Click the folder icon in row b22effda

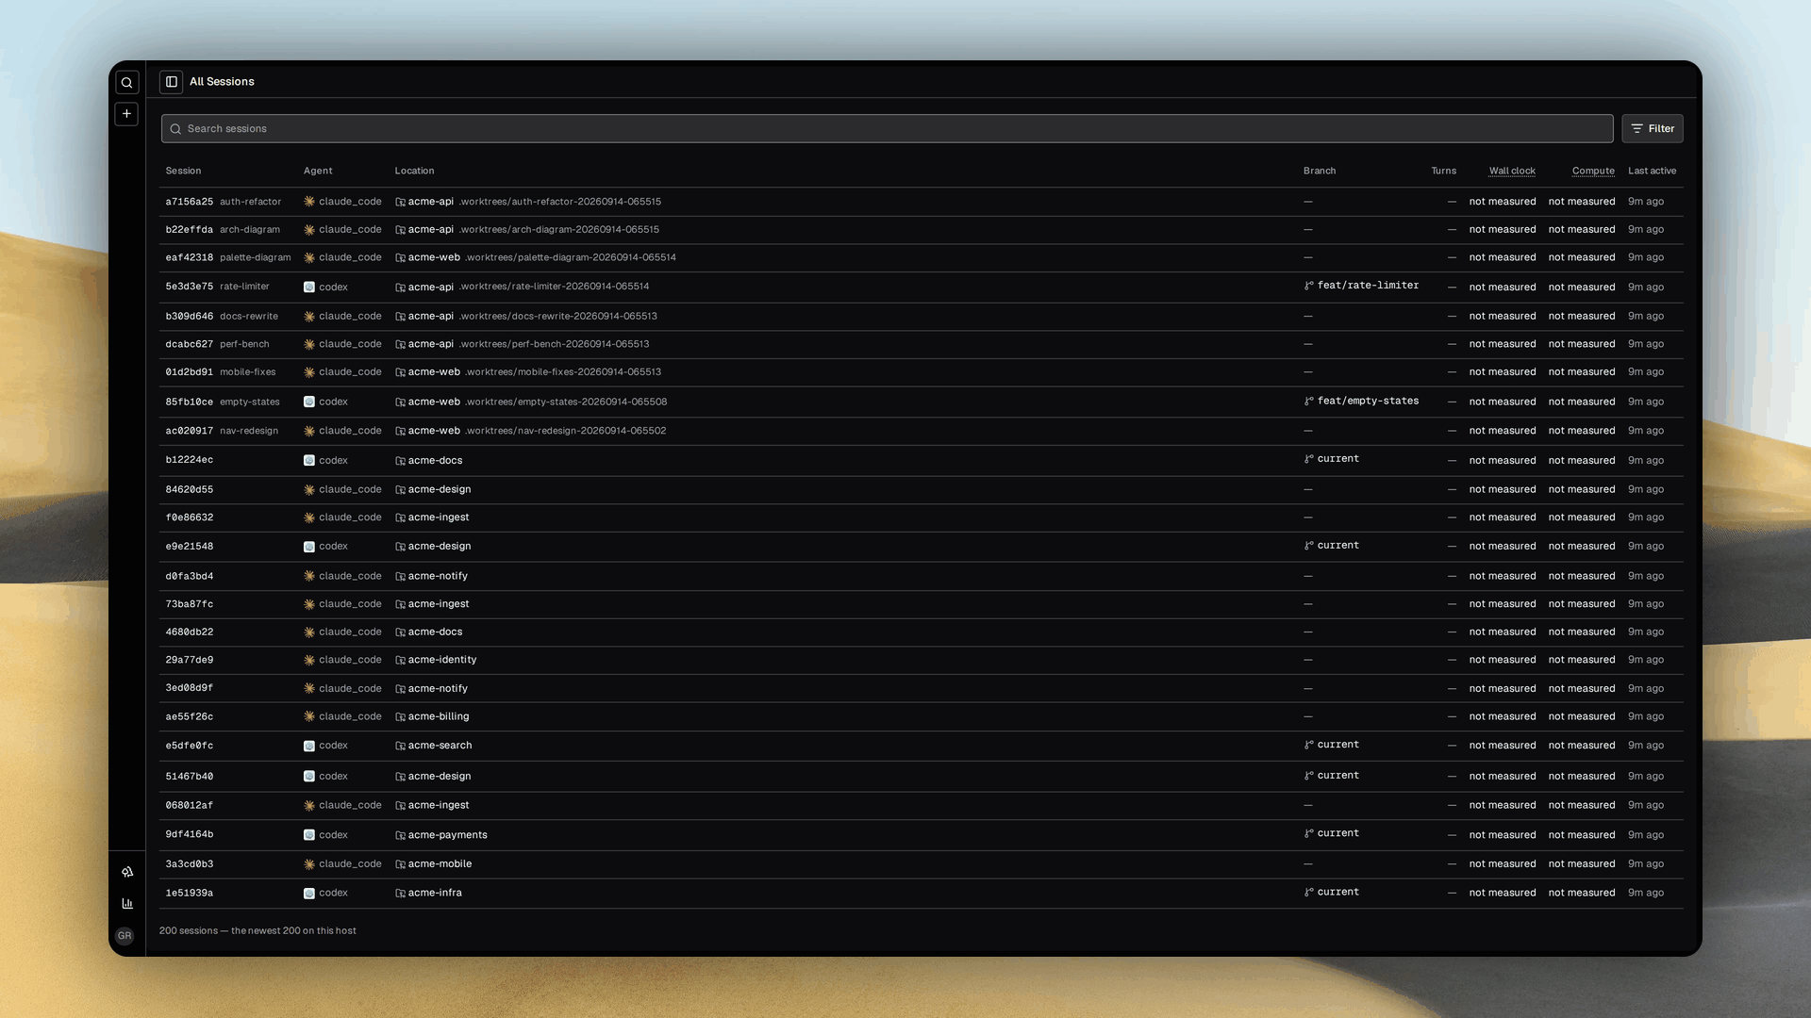click(x=400, y=230)
